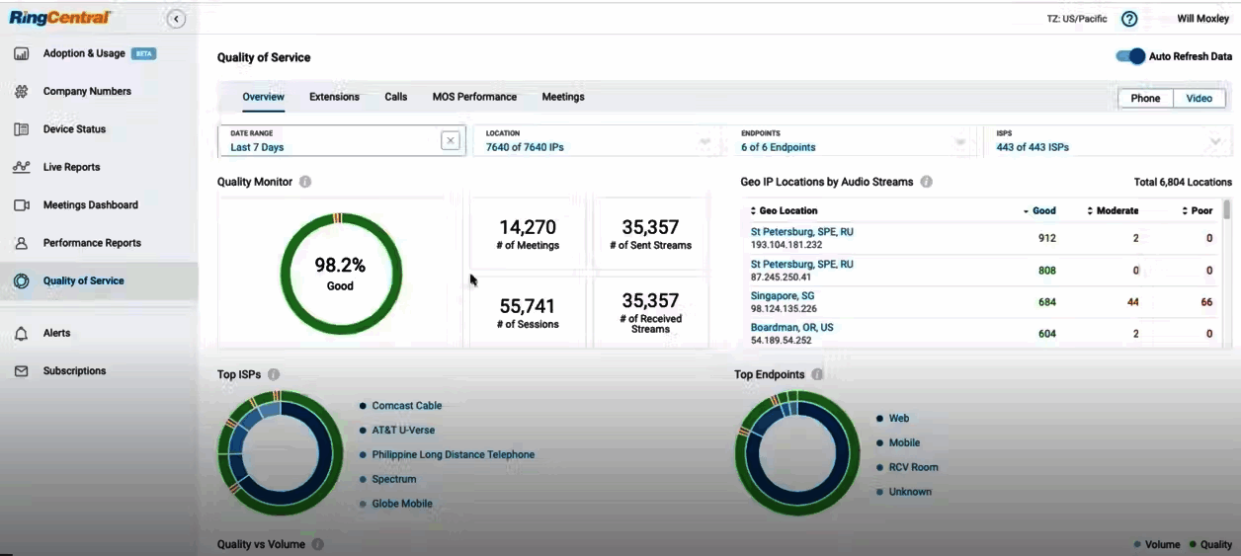1241x556 pixels.
Task: Open Live Reports in the sidebar
Action: tap(99, 167)
